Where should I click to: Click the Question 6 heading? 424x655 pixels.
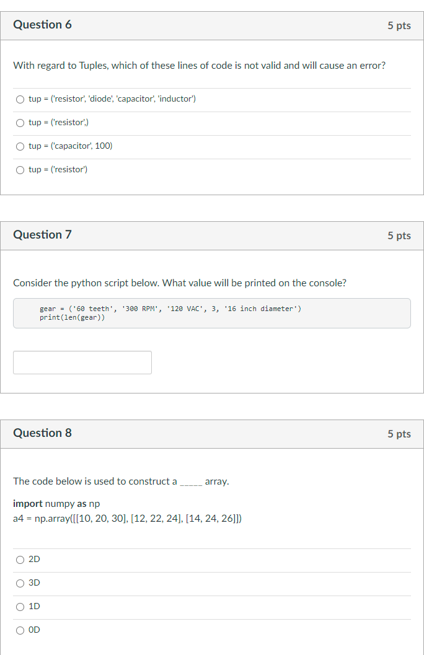click(x=42, y=25)
